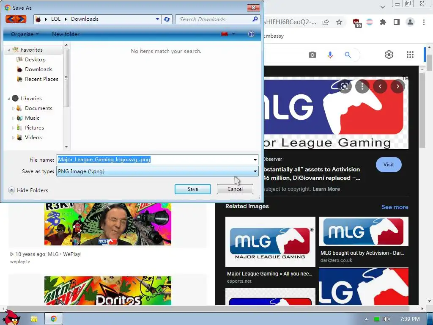Go to next image in preview panel
Image resolution: width=433 pixels, height=325 pixels.
click(x=397, y=86)
